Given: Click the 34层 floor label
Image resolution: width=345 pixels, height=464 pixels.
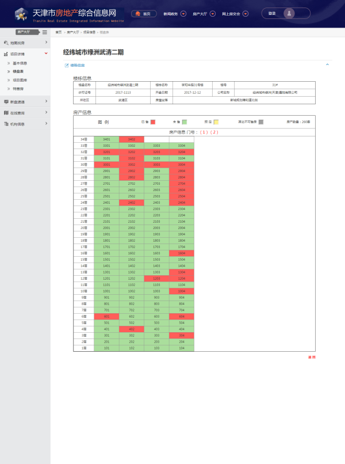Looking at the screenshot, I should 84,139.
